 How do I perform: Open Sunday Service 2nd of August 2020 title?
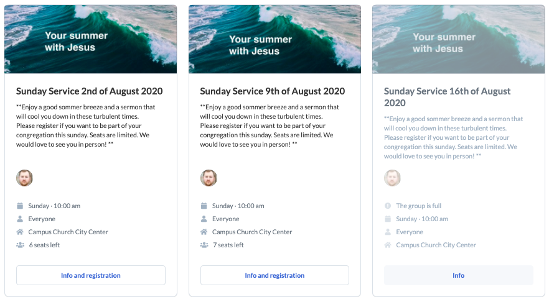(x=89, y=91)
